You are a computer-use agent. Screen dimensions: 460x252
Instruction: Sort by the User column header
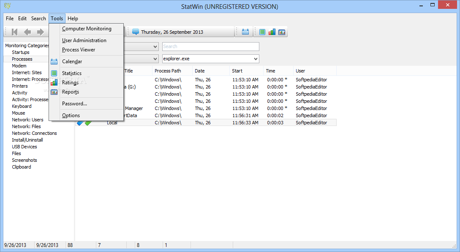coord(315,71)
